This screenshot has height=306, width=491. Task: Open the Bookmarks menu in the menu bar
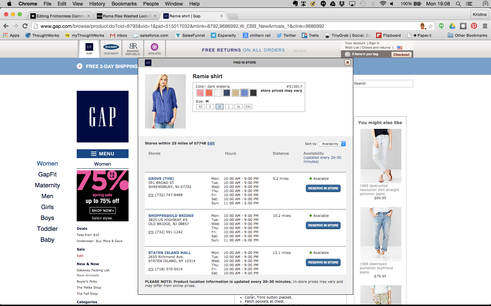click(x=124, y=4)
